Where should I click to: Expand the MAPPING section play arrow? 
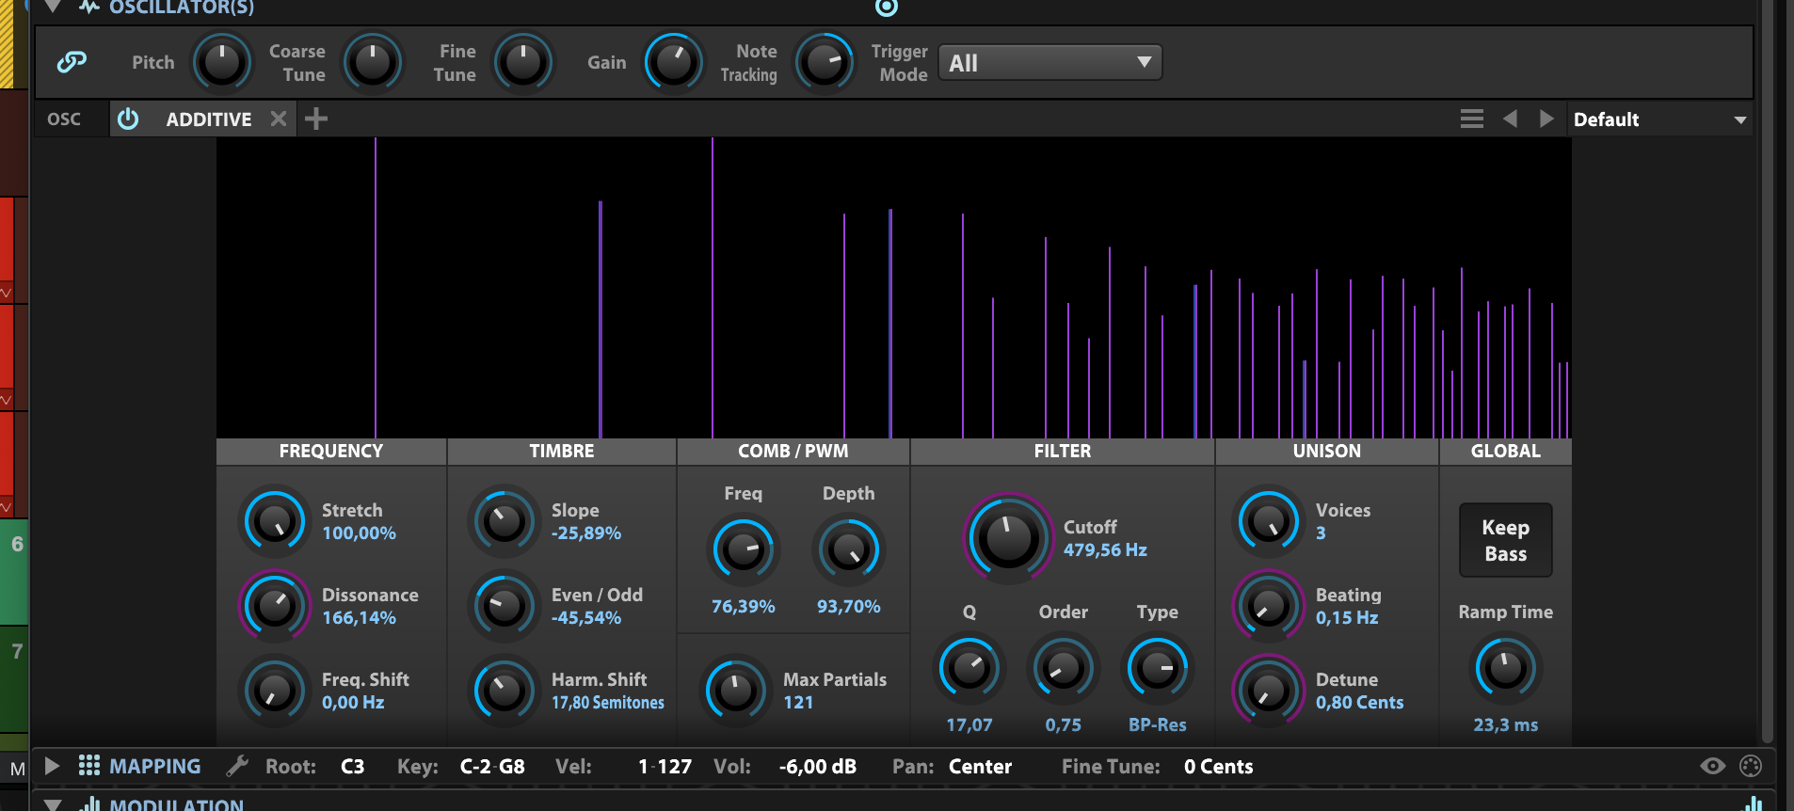point(53,766)
